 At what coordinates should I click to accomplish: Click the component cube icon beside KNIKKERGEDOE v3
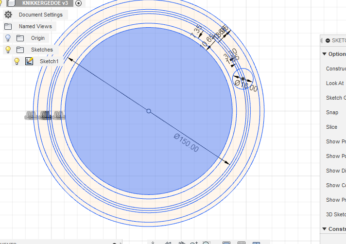pos(11,3)
